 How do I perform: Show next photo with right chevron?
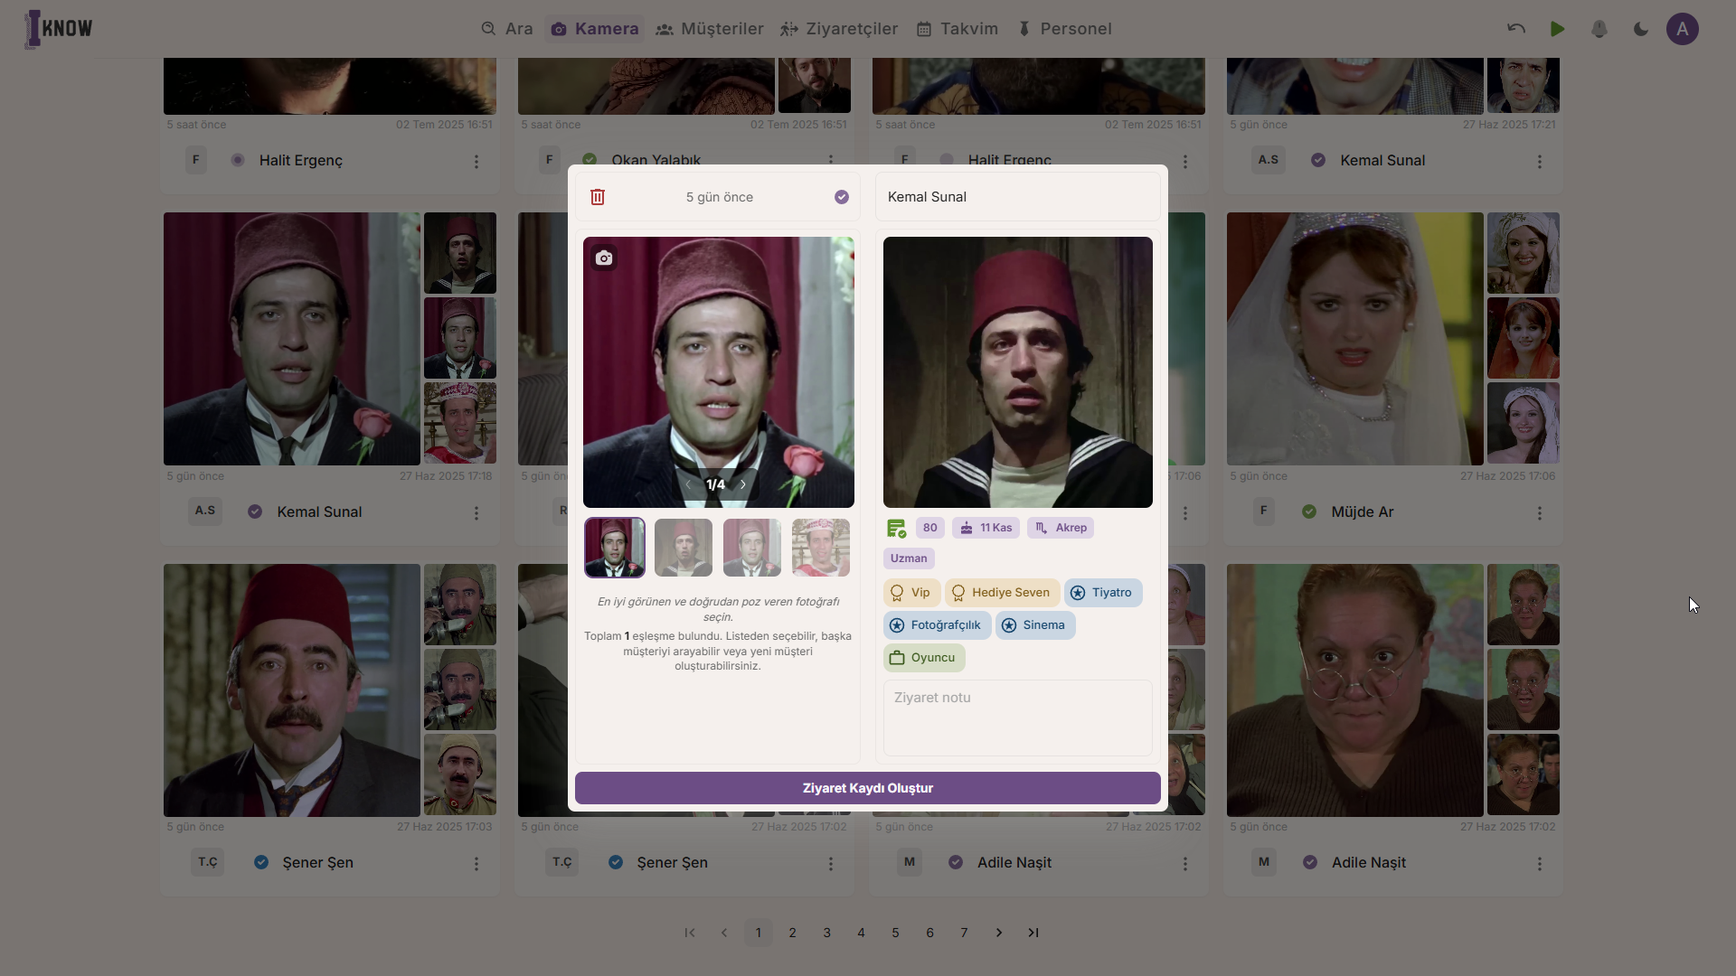pos(743,485)
